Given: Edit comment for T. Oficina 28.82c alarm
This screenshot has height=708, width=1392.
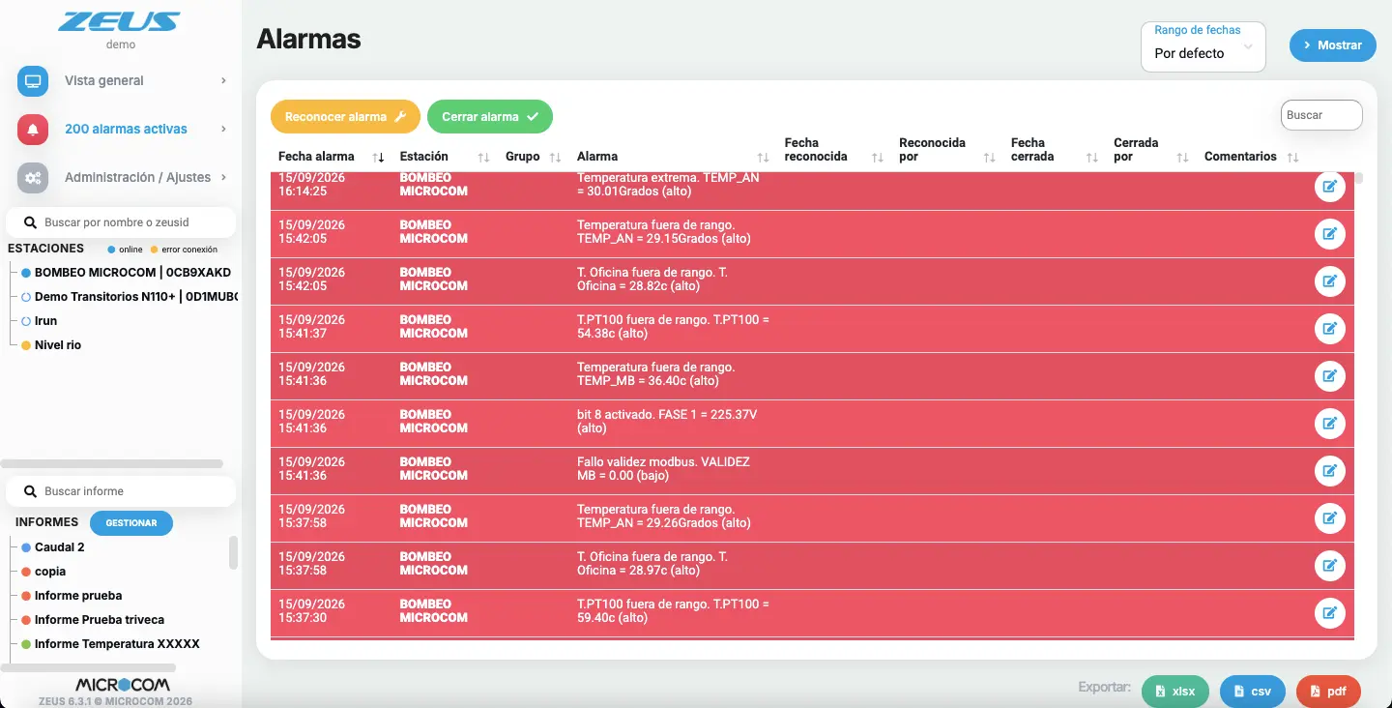Looking at the screenshot, I should [1330, 280].
